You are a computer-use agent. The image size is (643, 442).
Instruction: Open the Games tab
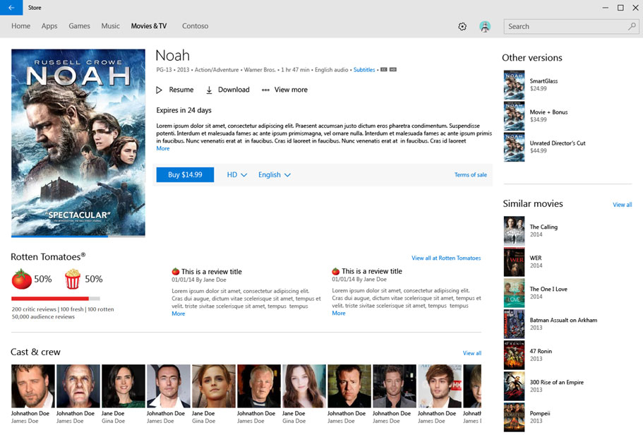tap(79, 26)
